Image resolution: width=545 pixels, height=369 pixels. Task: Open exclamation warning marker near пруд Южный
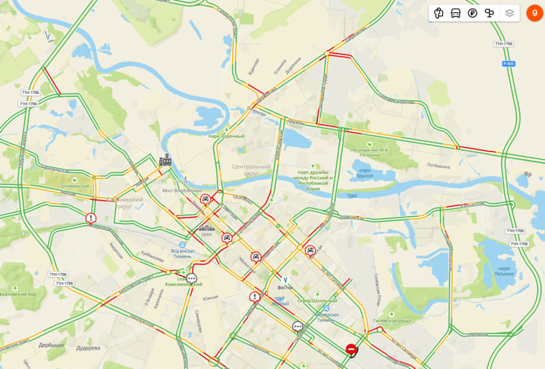(254, 297)
